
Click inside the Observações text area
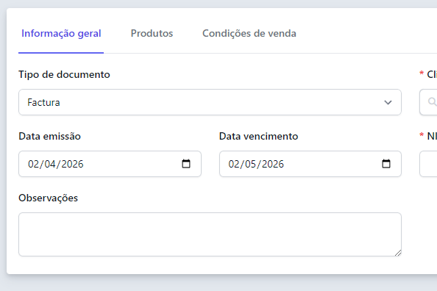point(210,234)
